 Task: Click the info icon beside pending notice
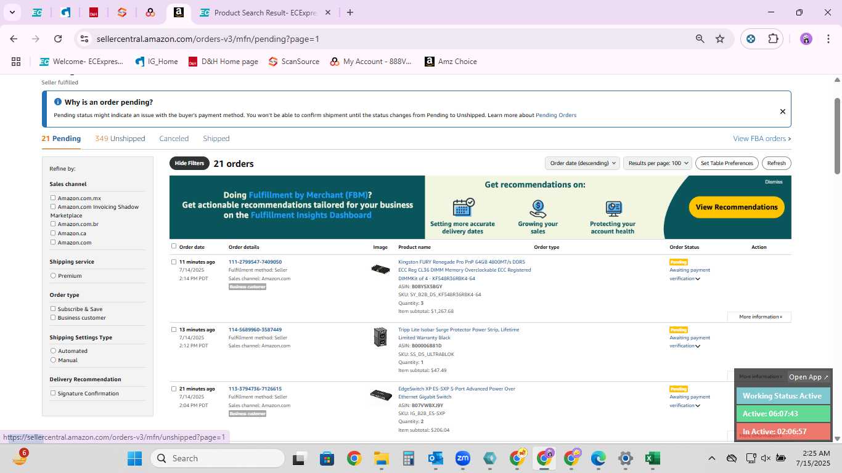tap(58, 102)
